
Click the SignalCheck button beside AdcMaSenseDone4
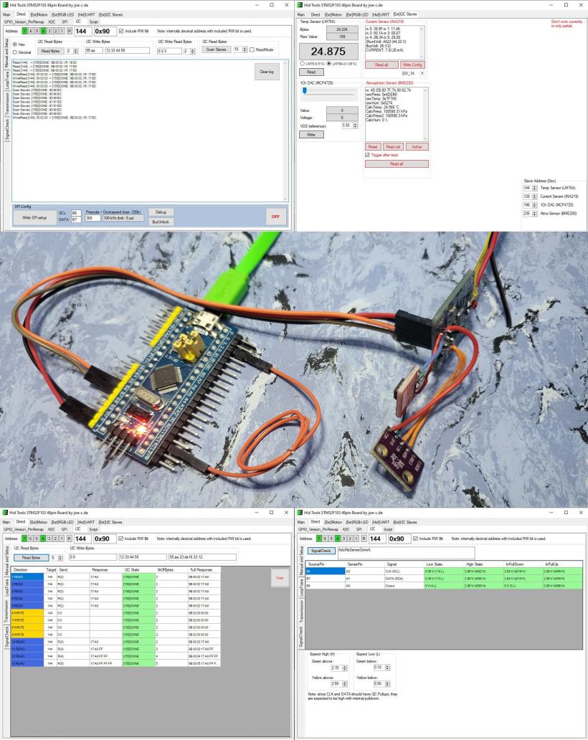[x=322, y=551]
